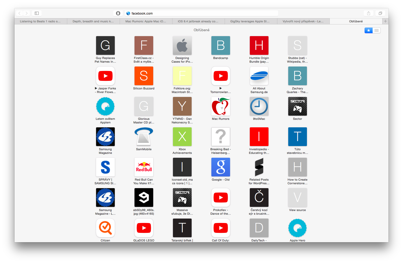Screen dimensions: 403x263
Task: Open the Investopedia favorite
Action: pyautogui.click(x=259, y=137)
